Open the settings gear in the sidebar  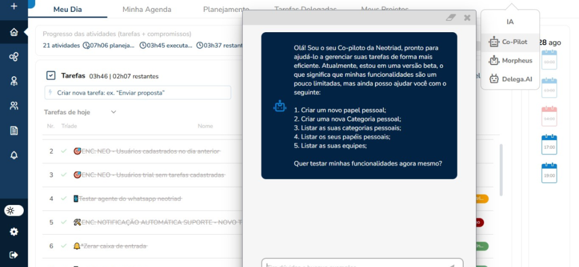pyautogui.click(x=14, y=231)
